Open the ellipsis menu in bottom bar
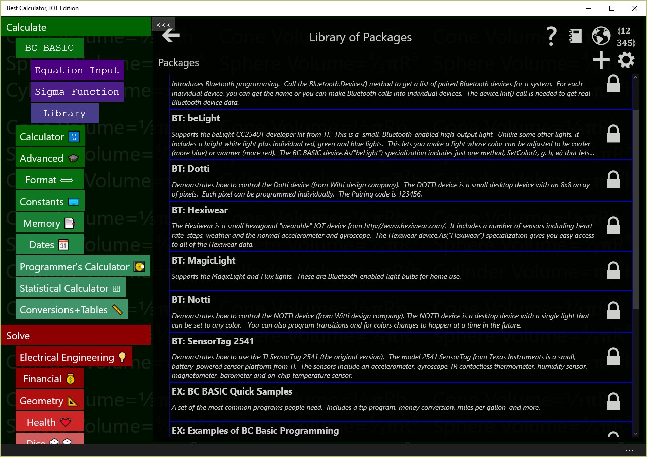 coord(629,450)
